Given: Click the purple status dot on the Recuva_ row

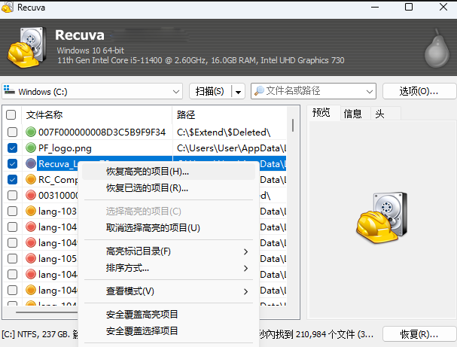Looking at the screenshot, I should pyautogui.click(x=31, y=163).
